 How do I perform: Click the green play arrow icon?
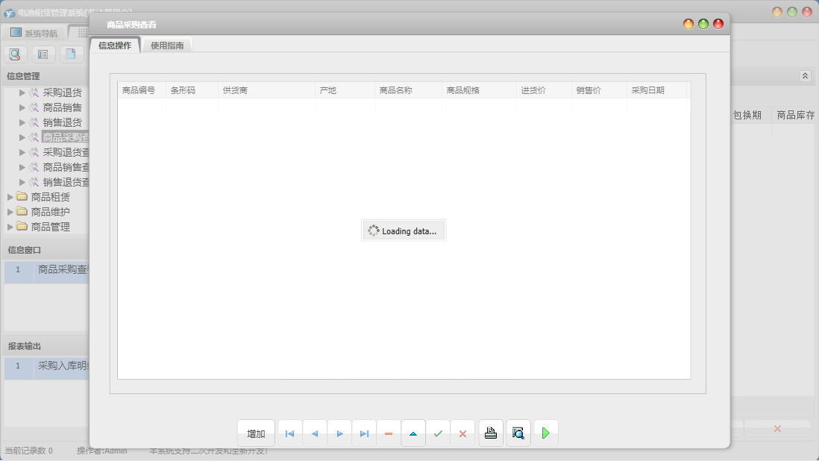(546, 433)
